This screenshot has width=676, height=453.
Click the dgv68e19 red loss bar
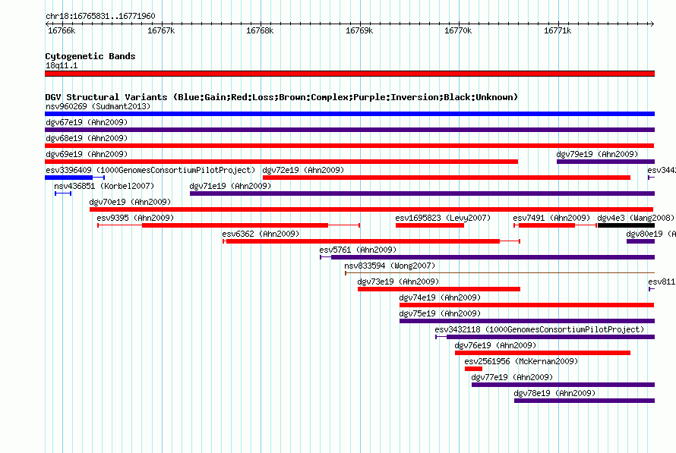coord(349,146)
